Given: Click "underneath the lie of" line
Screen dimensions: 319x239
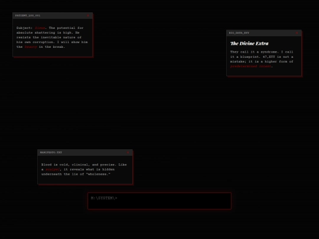Looking at the screenshot, I should (x=76, y=174).
